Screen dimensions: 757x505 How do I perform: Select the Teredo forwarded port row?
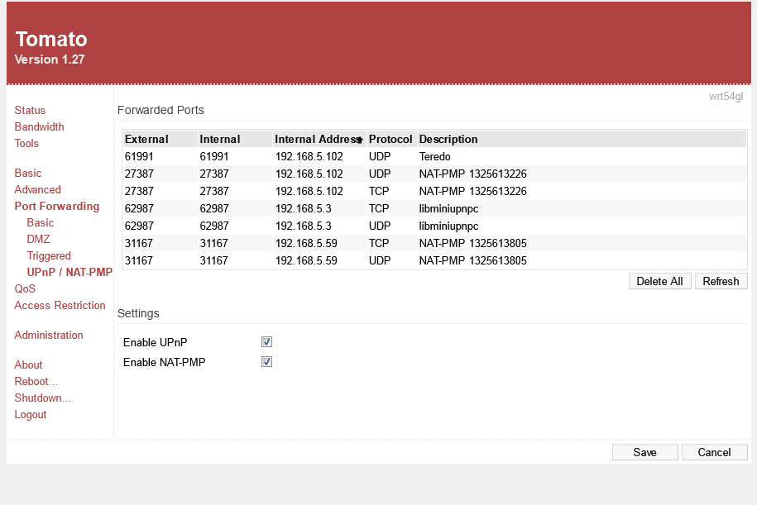pos(434,156)
